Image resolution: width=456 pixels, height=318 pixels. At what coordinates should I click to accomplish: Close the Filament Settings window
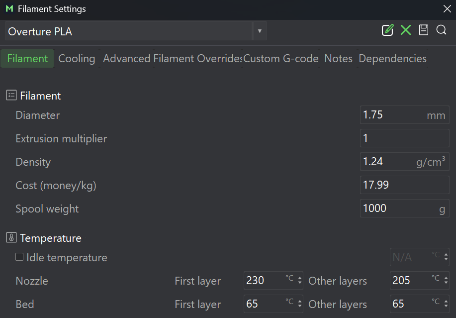pos(447,9)
